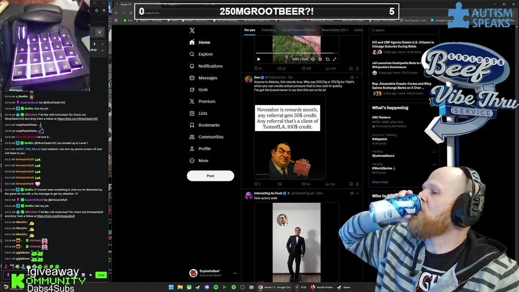This screenshot has height=292, width=519.
Task: Click the X logo above the sidebar
Action: tap(192, 30)
